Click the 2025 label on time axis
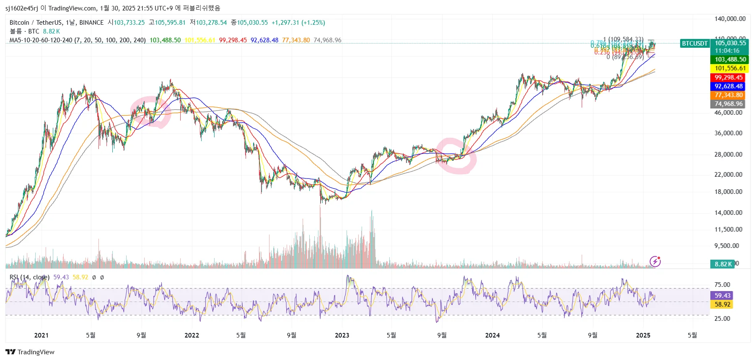The image size is (756, 361). coord(643,335)
